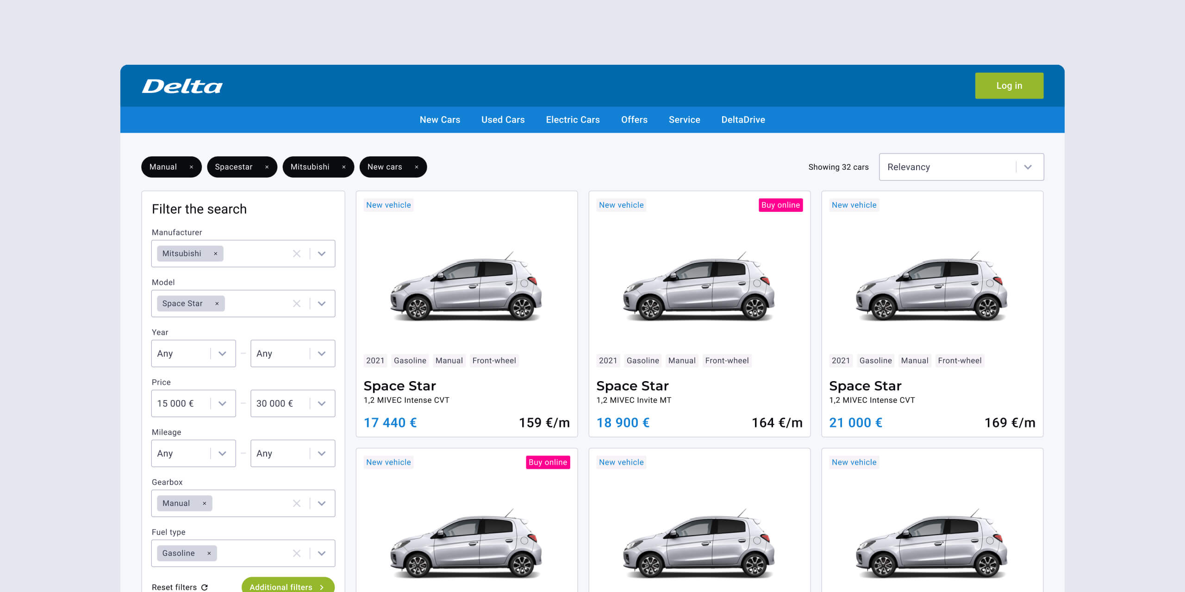Screen dimensions: 1185x592
Task: Open the maximum price 30 000 € dropdown
Action: coord(293,403)
